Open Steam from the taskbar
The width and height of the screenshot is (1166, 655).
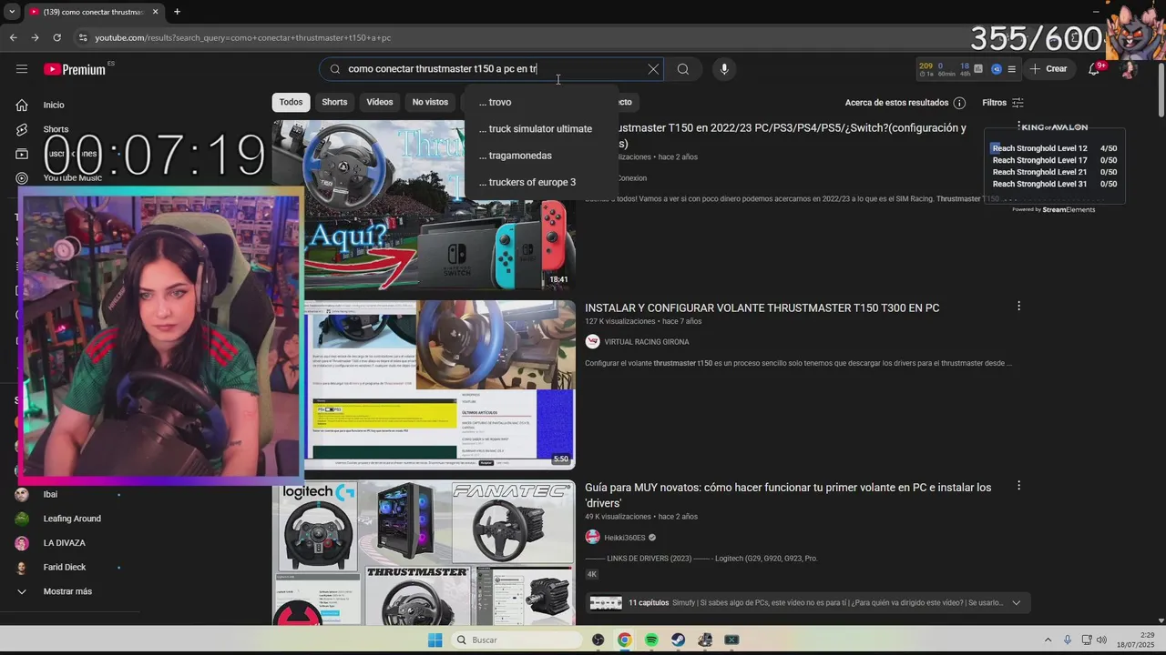tap(678, 640)
